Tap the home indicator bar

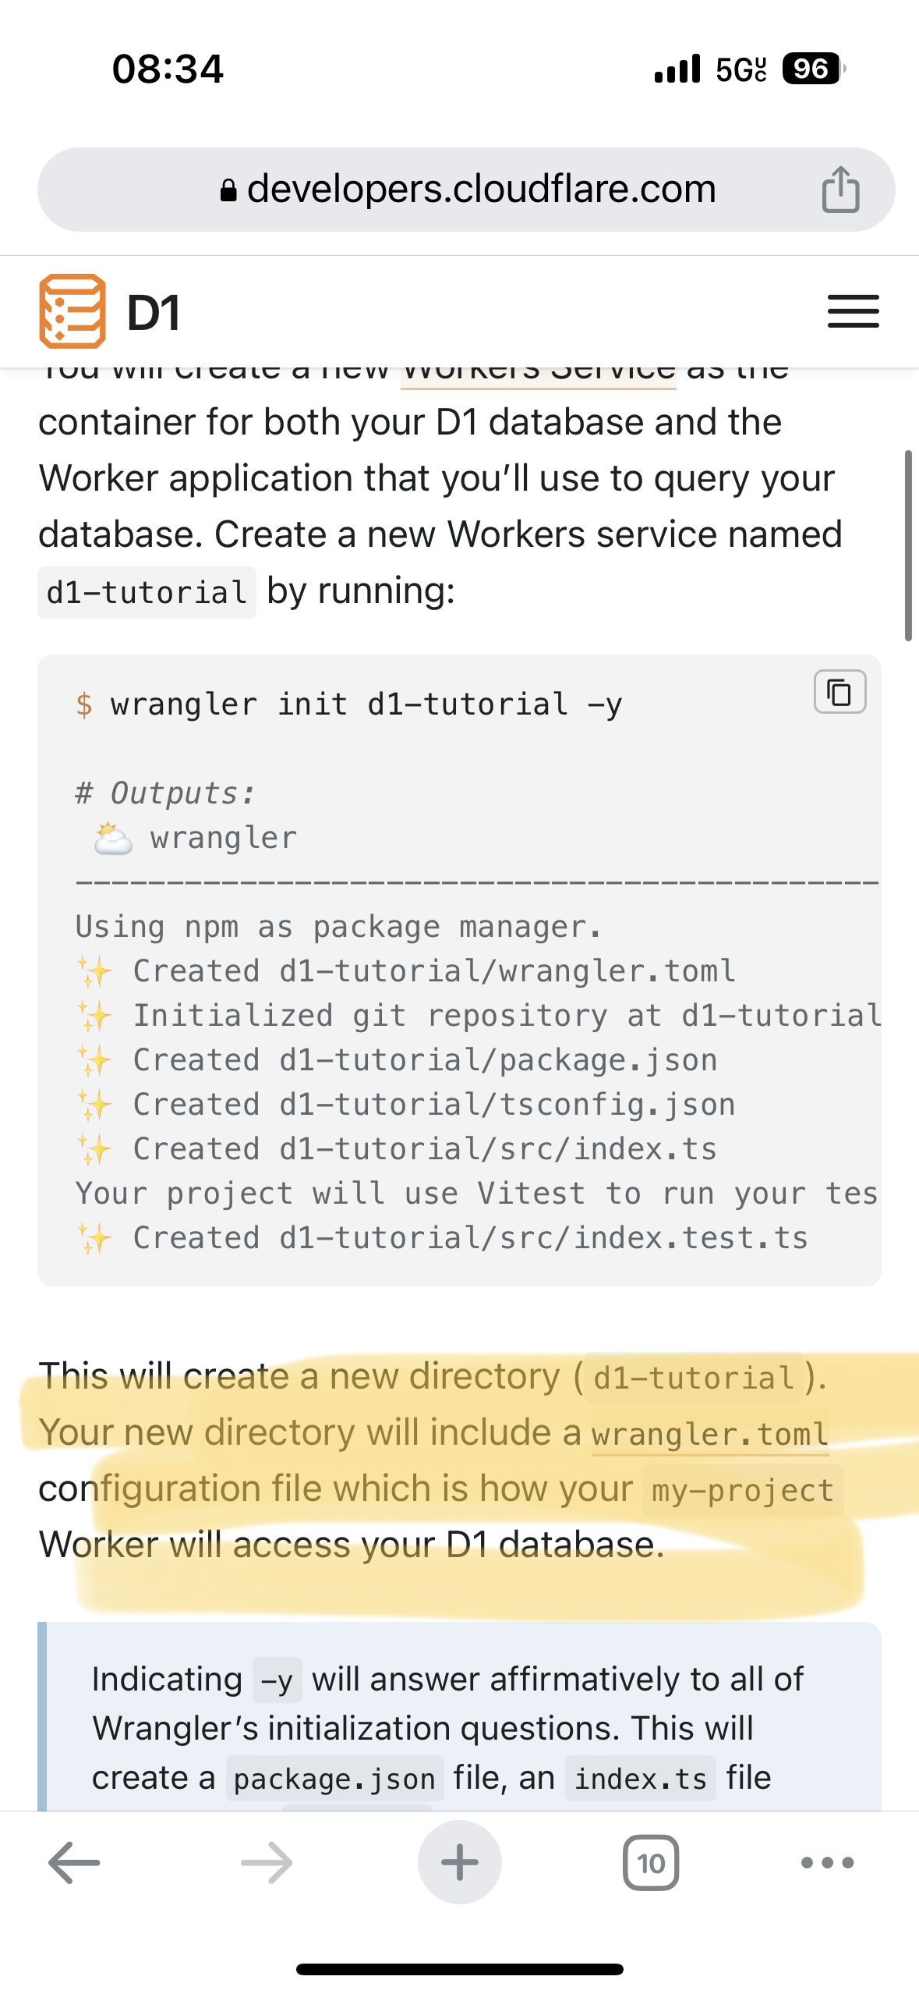point(459,1969)
